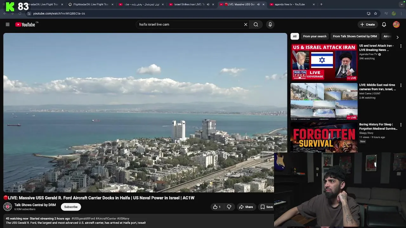The height and width of the screenshot is (228, 406).
Task: Open the browser three-dot menu
Action: 402,14
